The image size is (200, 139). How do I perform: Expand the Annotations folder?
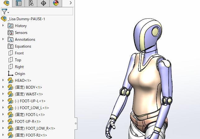(3, 39)
